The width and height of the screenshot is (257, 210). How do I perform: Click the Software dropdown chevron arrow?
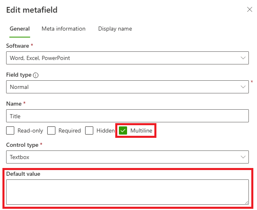(244, 58)
